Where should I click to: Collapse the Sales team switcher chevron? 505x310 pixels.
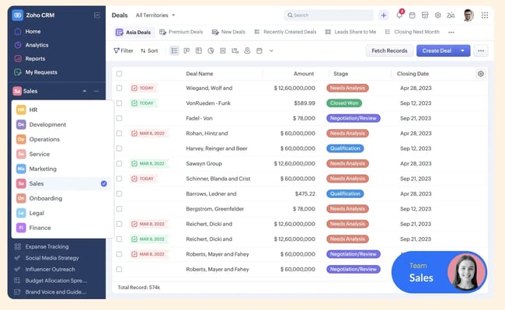coord(85,91)
